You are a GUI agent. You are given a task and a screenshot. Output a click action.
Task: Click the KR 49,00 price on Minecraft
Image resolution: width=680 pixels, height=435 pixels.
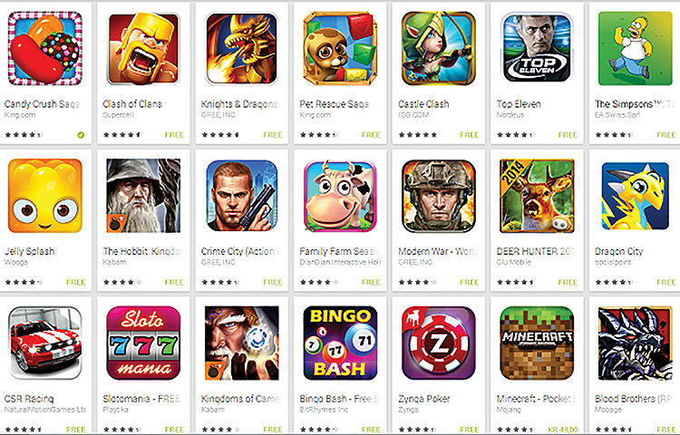point(562,430)
